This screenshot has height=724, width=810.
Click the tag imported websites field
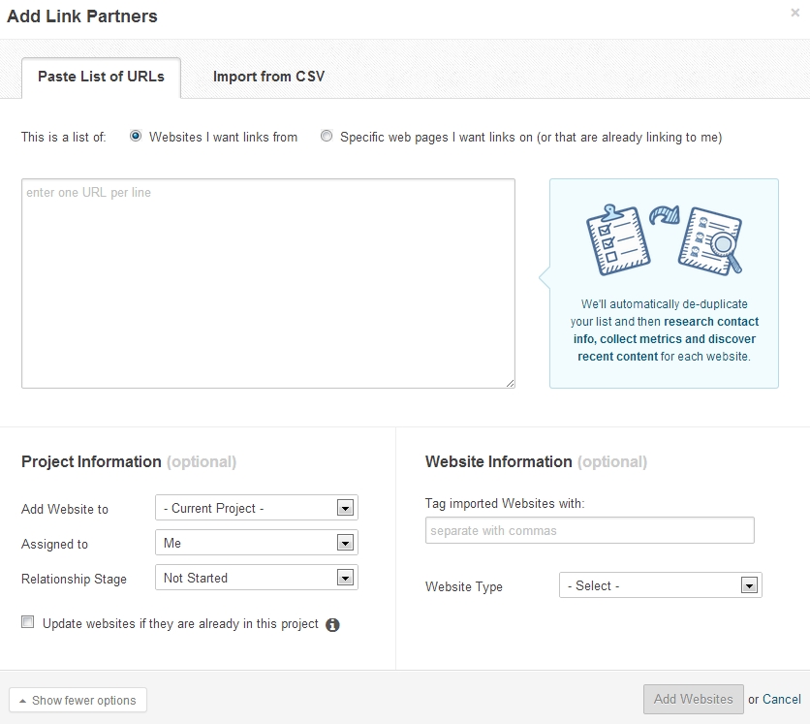click(589, 530)
